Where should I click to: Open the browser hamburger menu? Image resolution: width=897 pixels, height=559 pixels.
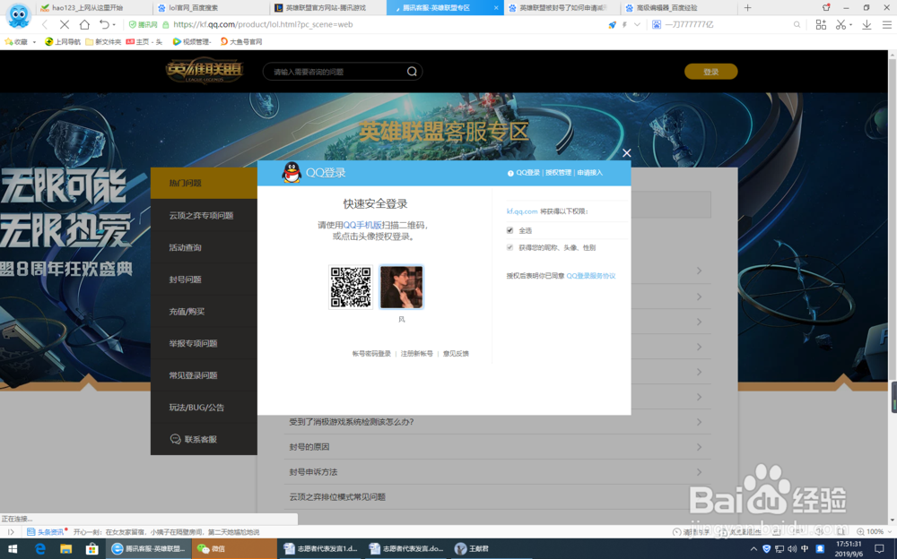pyautogui.click(x=887, y=24)
